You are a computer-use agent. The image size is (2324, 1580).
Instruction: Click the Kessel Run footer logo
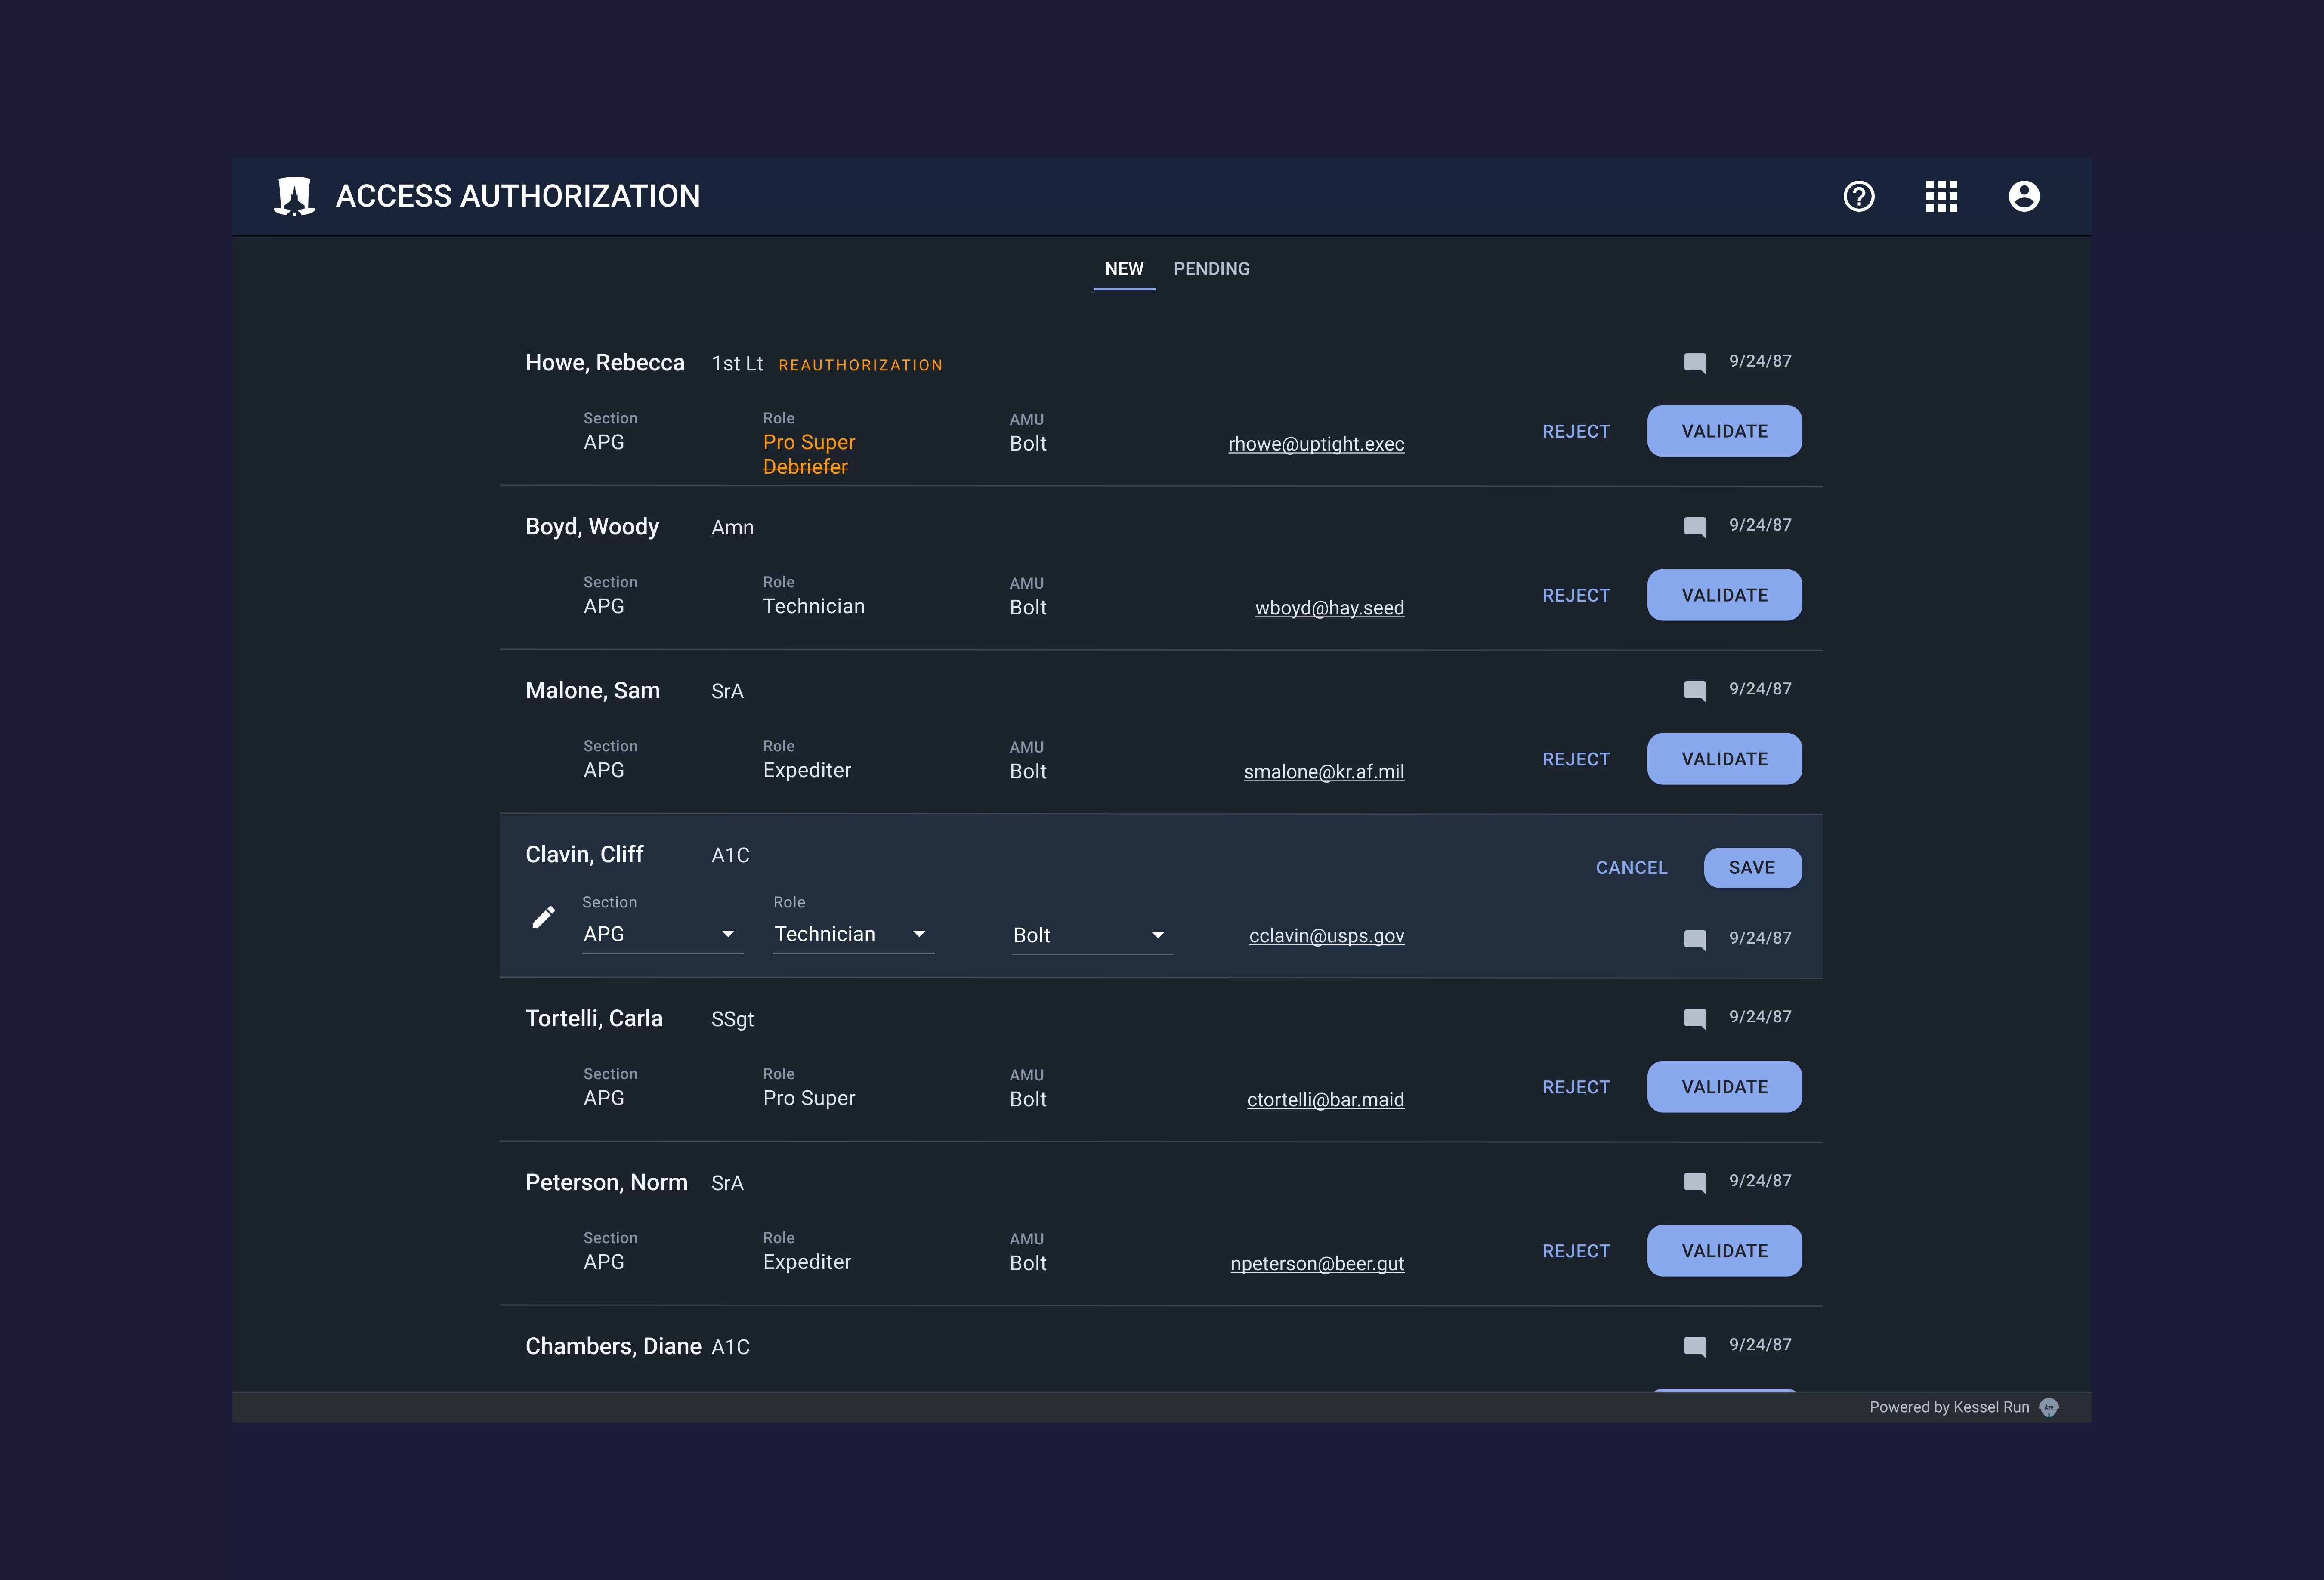pyautogui.click(x=2048, y=1407)
